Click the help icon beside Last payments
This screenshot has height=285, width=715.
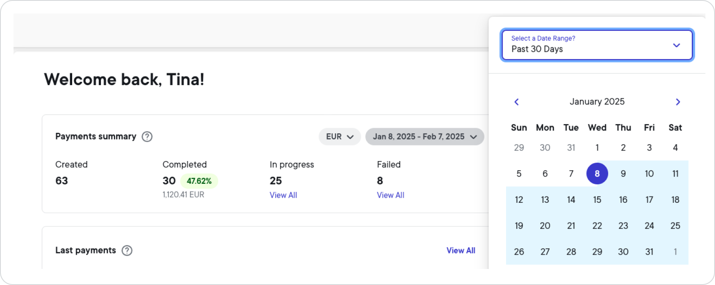pyautogui.click(x=127, y=250)
